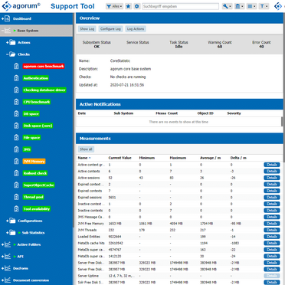Click the icon beside Thread pool
The image size is (285, 285).
tap(16, 197)
